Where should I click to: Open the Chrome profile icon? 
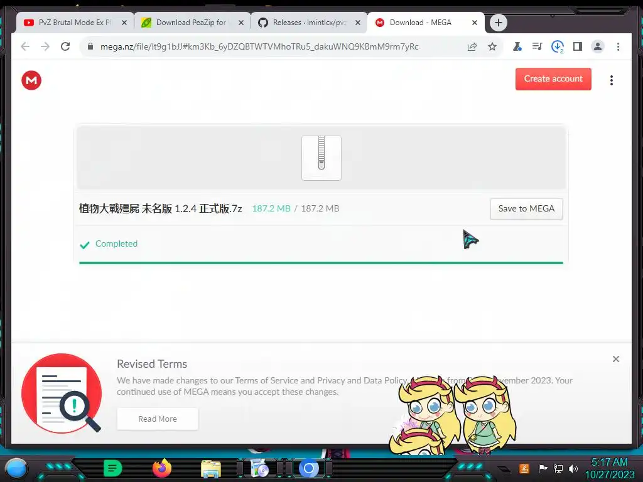(x=598, y=46)
